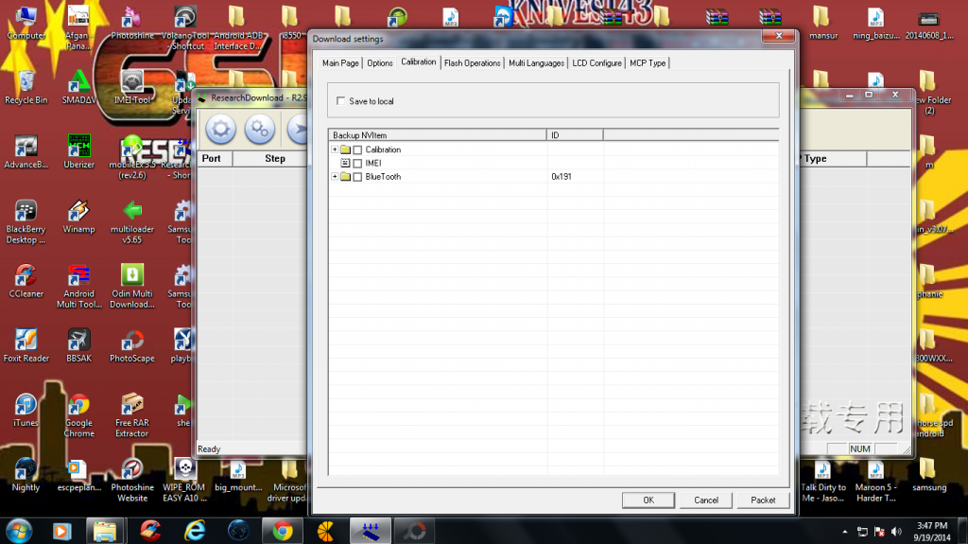Click the Backup NVItem column header
This screenshot has height=544, width=968.
click(x=437, y=135)
